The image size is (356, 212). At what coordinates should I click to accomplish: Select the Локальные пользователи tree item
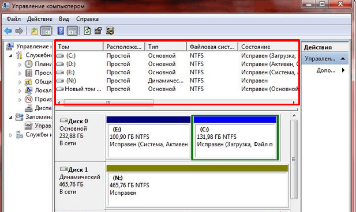(x=38, y=90)
